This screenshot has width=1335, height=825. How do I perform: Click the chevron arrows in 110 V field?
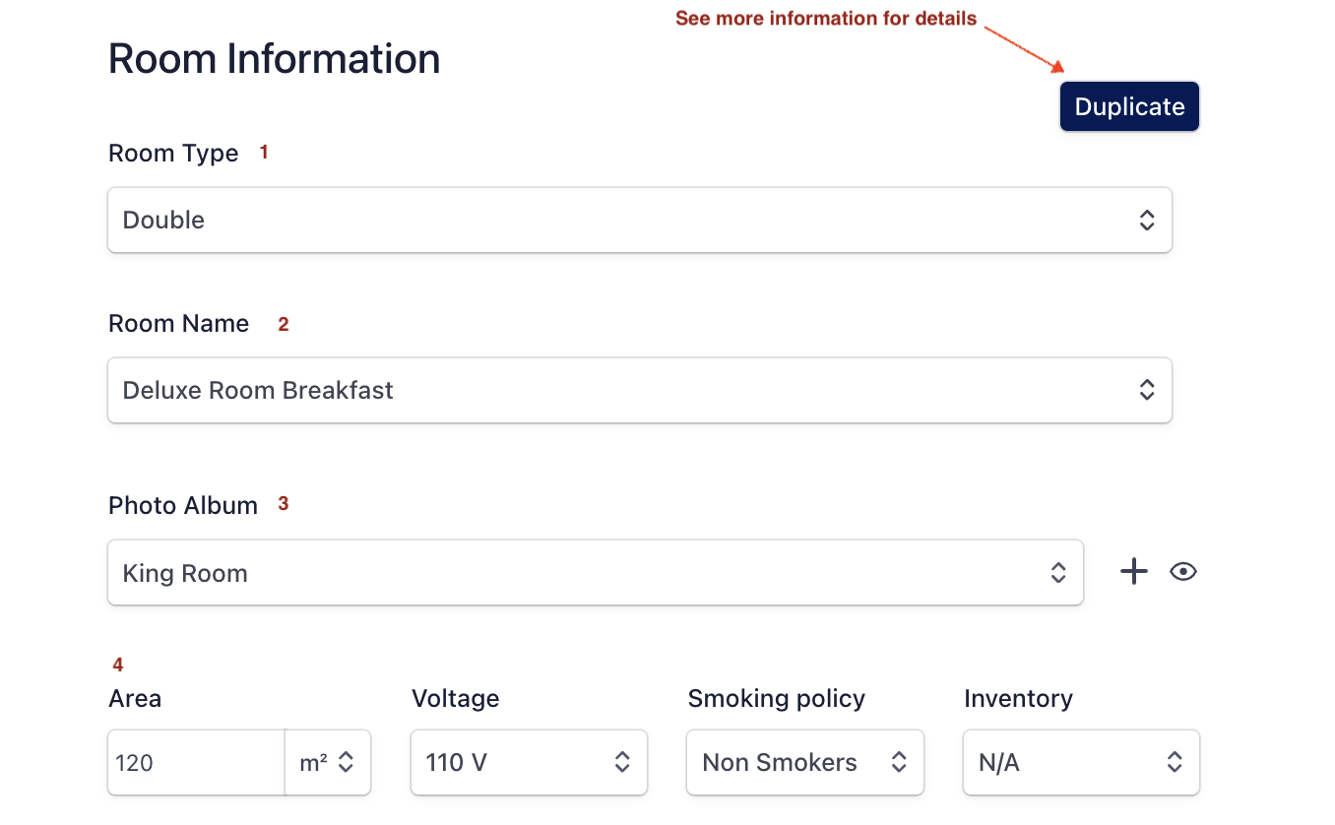[622, 762]
